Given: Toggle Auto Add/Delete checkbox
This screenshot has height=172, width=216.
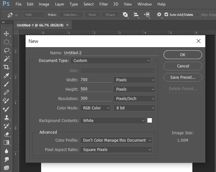Looking at the screenshot, I should tap(166, 15).
